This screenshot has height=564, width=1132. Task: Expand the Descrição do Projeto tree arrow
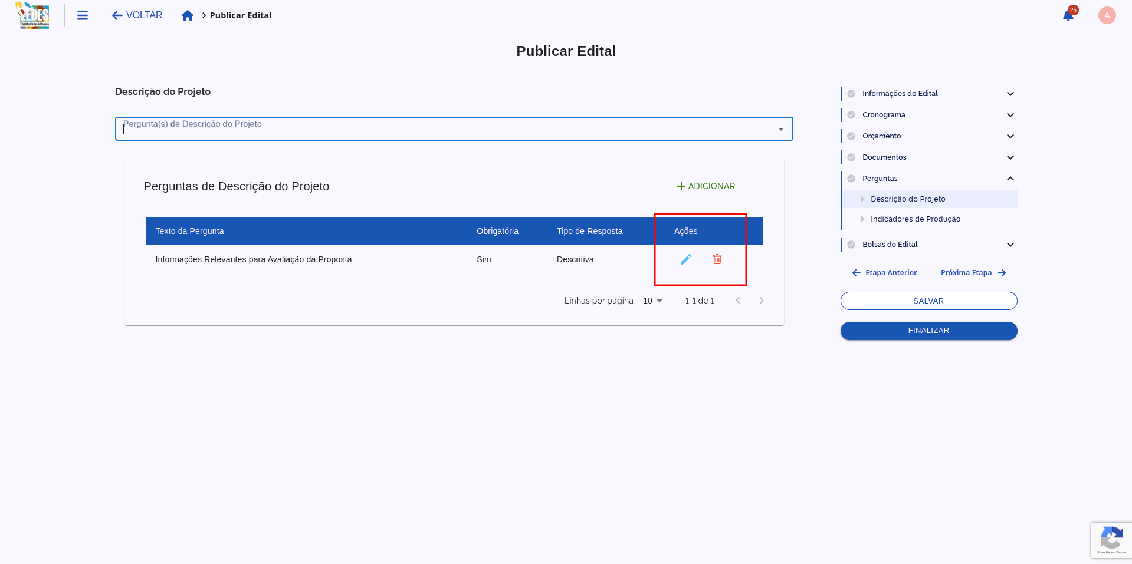[x=863, y=199]
